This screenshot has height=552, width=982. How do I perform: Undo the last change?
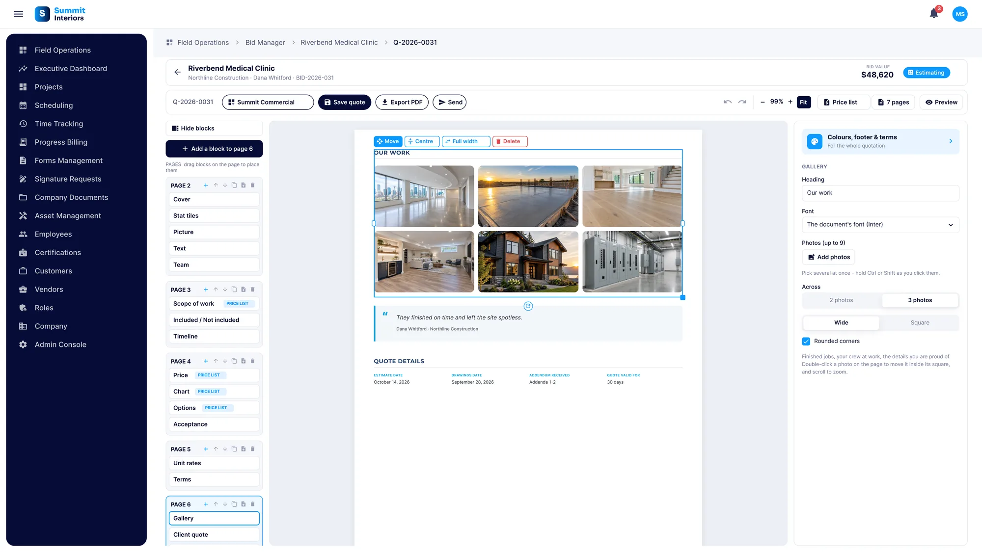[728, 102]
